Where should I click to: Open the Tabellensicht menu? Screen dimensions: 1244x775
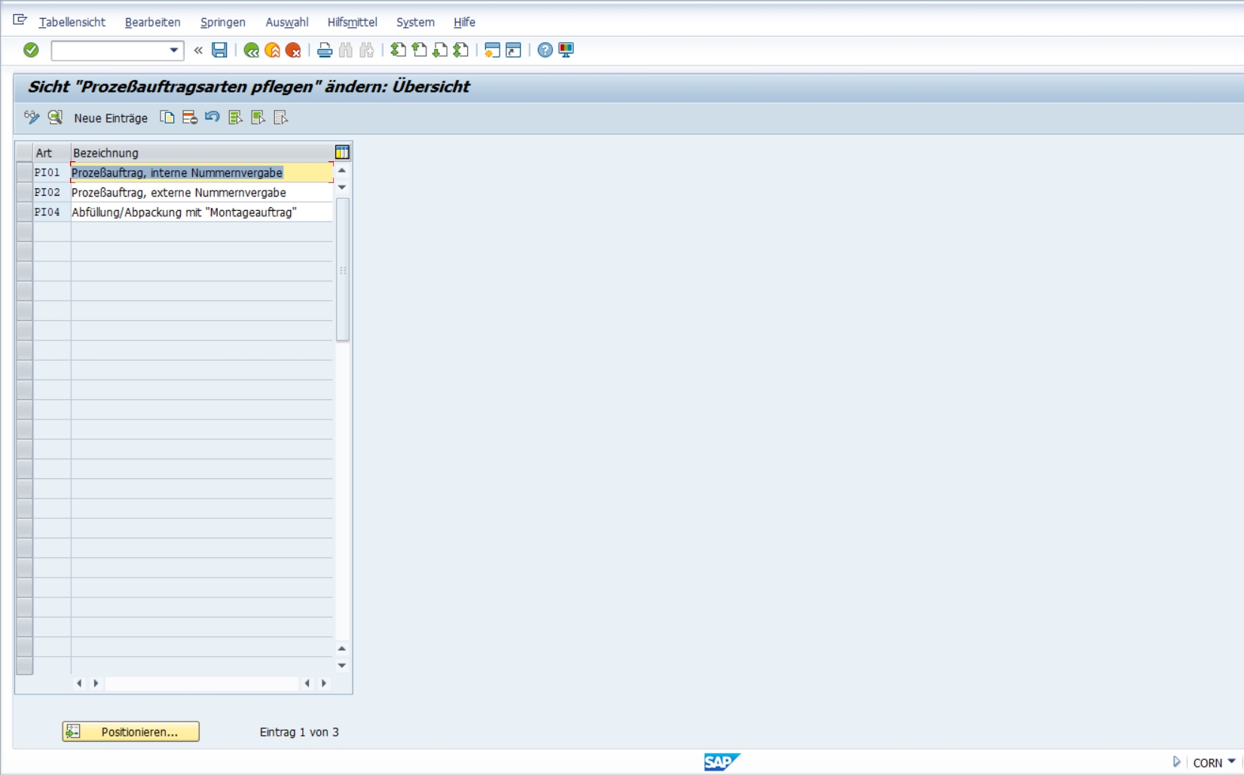point(72,23)
